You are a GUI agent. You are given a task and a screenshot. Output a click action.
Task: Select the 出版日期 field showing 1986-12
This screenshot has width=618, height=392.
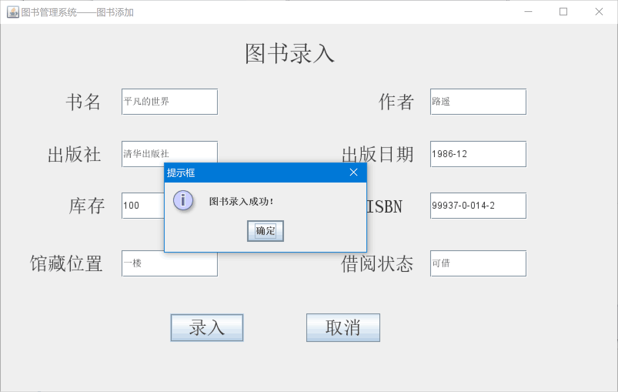point(478,154)
